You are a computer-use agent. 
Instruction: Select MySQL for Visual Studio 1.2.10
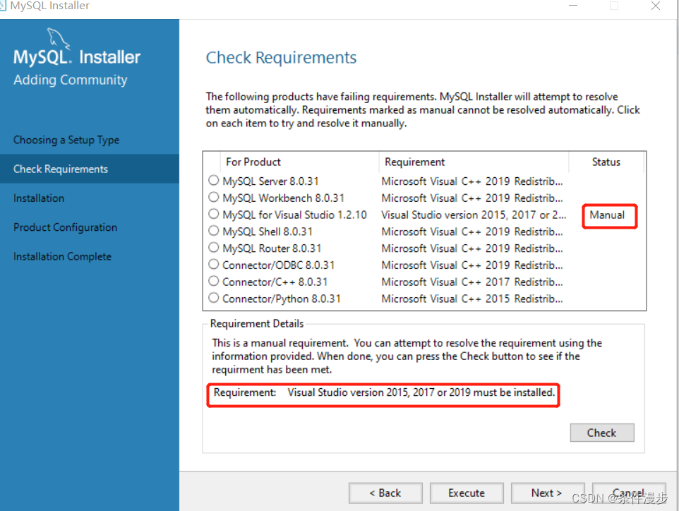(213, 214)
